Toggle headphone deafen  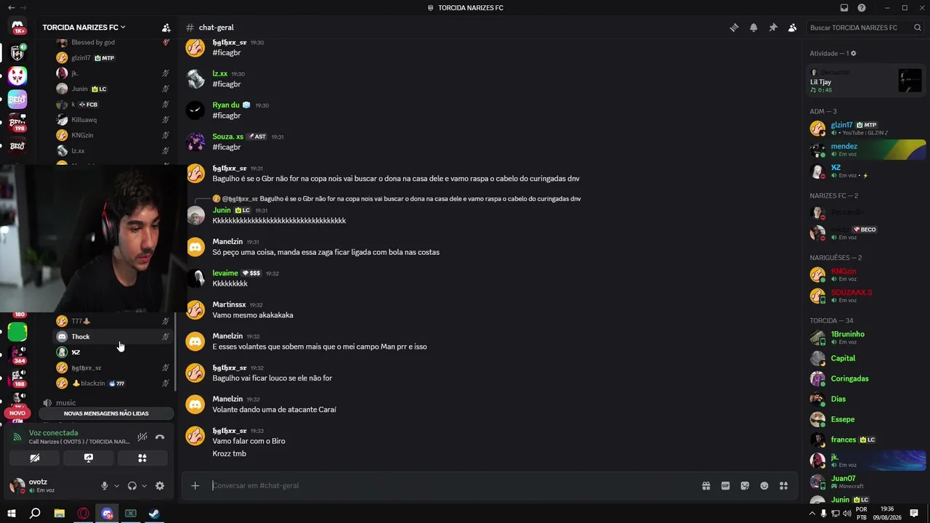132,486
